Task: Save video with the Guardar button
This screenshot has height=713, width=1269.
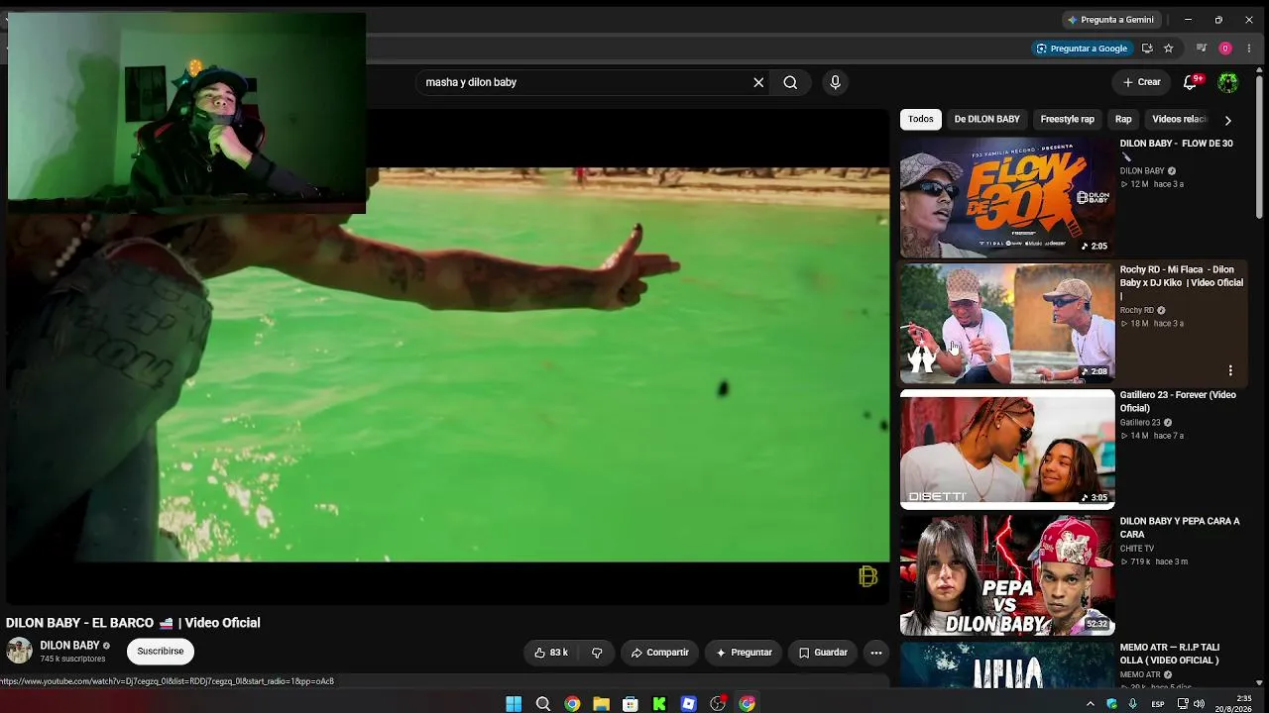Action: [x=823, y=653]
